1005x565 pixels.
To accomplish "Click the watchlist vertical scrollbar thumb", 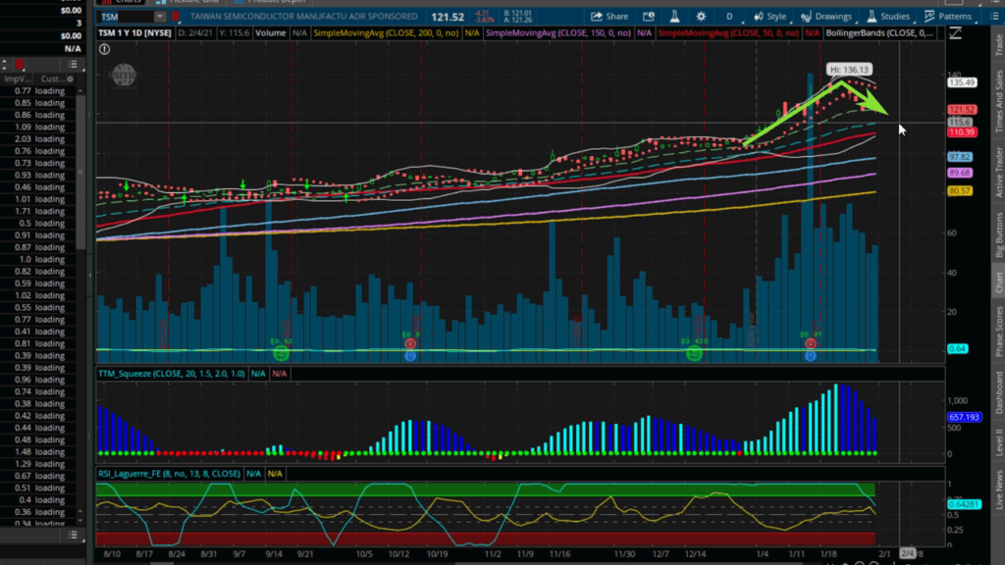I will [x=80, y=172].
